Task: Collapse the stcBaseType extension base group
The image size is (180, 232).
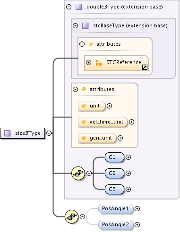Action: pyautogui.click(x=75, y=25)
